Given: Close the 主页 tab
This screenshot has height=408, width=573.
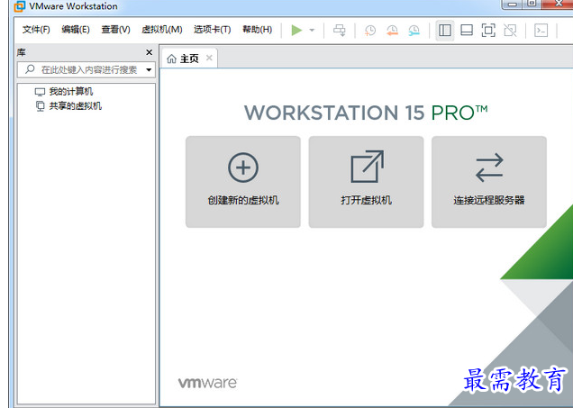Looking at the screenshot, I should point(209,58).
